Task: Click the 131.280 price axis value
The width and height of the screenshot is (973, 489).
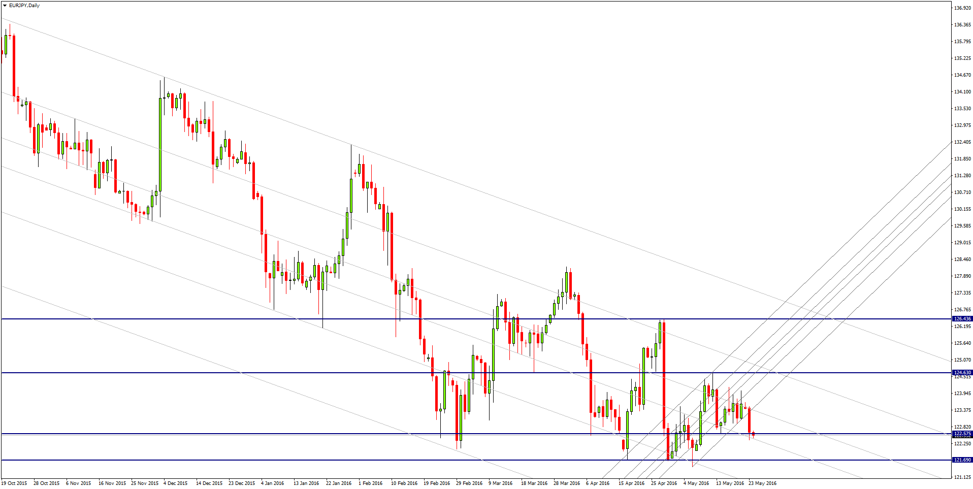Action: (x=963, y=176)
